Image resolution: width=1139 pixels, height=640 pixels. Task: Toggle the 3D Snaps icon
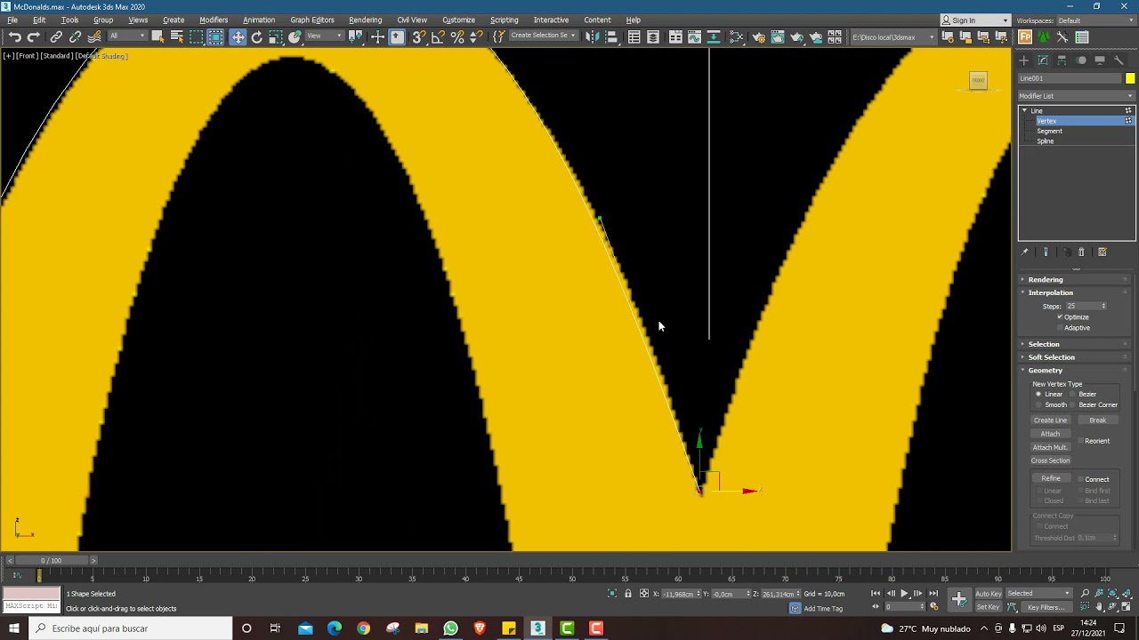pos(418,37)
